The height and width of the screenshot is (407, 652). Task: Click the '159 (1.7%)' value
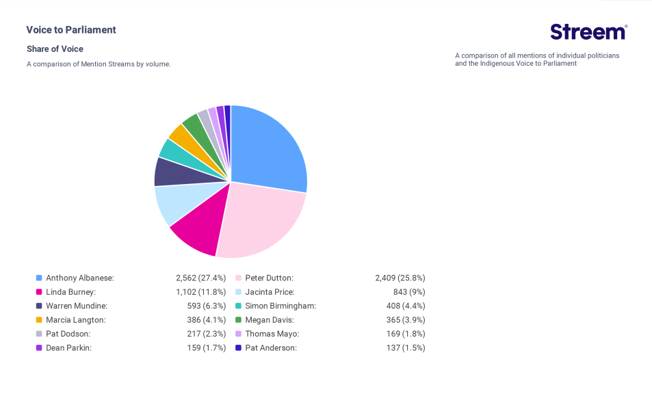pos(206,347)
